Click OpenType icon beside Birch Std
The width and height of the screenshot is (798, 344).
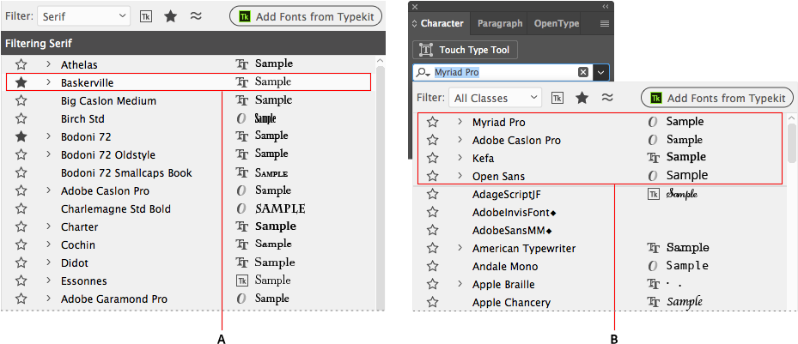pyautogui.click(x=241, y=118)
